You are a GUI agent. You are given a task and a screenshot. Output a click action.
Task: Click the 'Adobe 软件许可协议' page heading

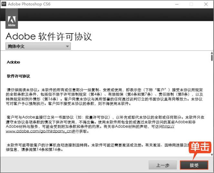coord(49,36)
